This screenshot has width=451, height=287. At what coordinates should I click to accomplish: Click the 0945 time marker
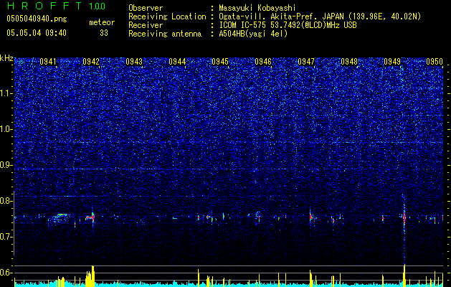click(220, 62)
